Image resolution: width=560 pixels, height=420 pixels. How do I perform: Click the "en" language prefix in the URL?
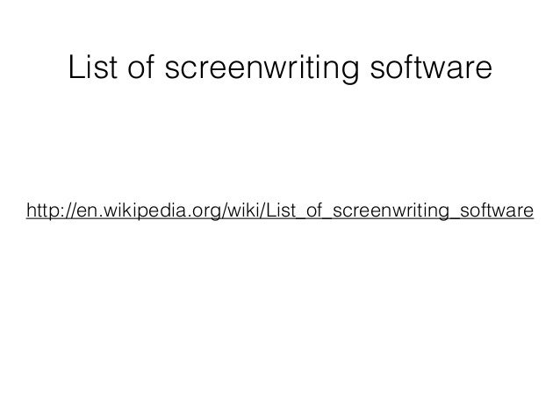click(x=86, y=212)
